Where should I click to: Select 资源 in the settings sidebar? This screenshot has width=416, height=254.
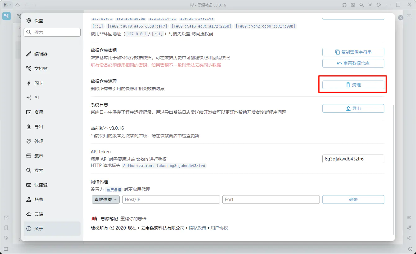click(52, 112)
